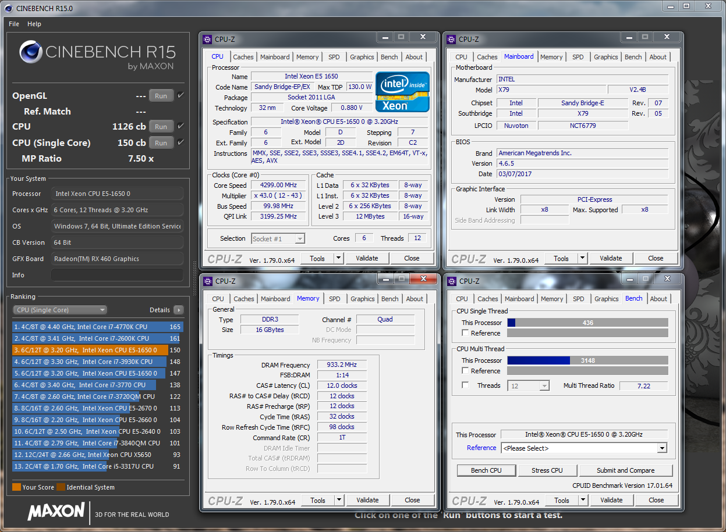This screenshot has height=532, width=726.
Task: Click the Stress CPU button
Action: click(547, 470)
